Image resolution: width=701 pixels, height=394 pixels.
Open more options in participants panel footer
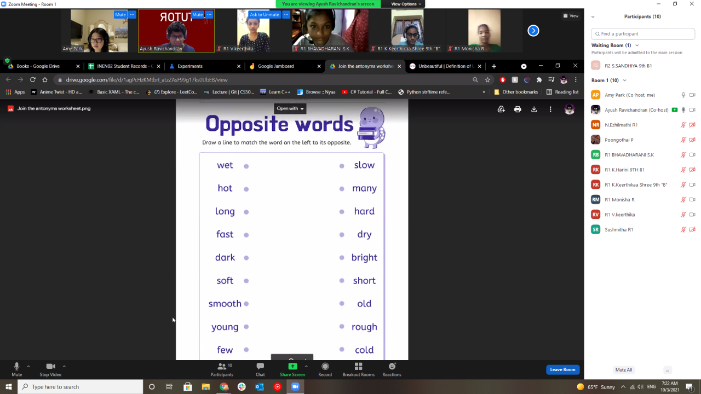click(x=667, y=370)
